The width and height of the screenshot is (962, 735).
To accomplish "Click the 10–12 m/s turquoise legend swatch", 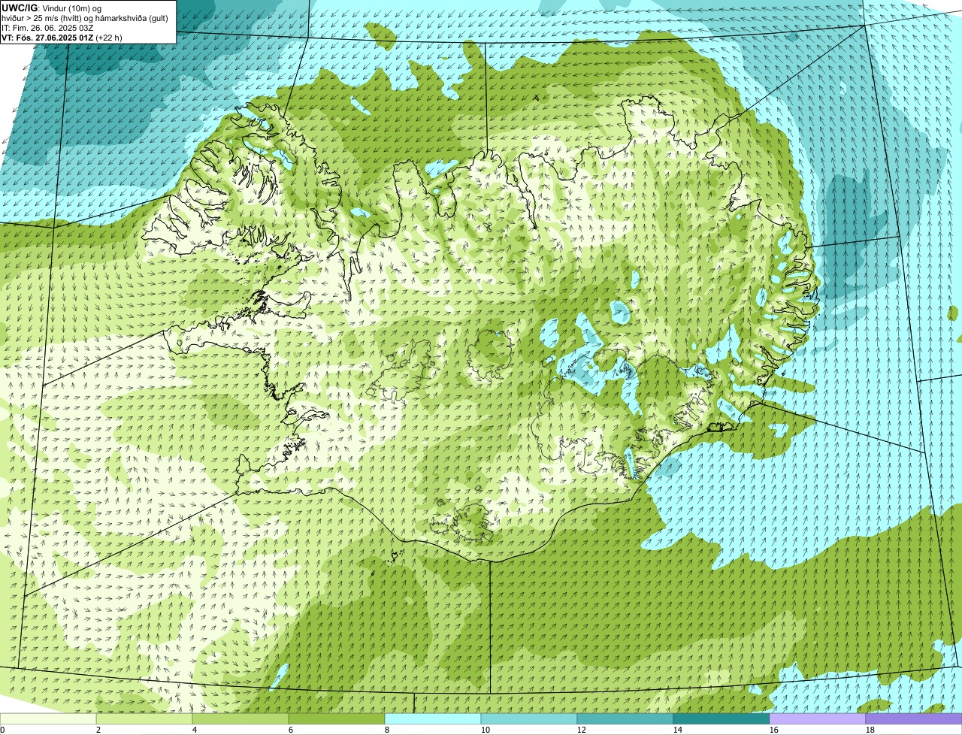I will click(529, 719).
